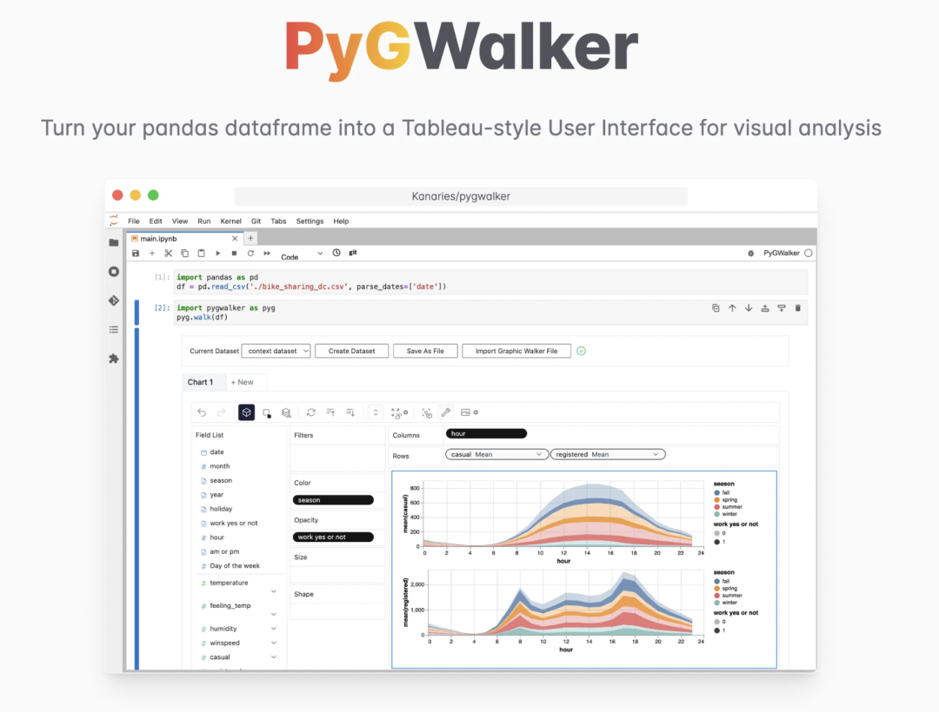Viewport: 939px width, 712px height.
Task: Click the Create Dataset button
Action: pyautogui.click(x=351, y=351)
